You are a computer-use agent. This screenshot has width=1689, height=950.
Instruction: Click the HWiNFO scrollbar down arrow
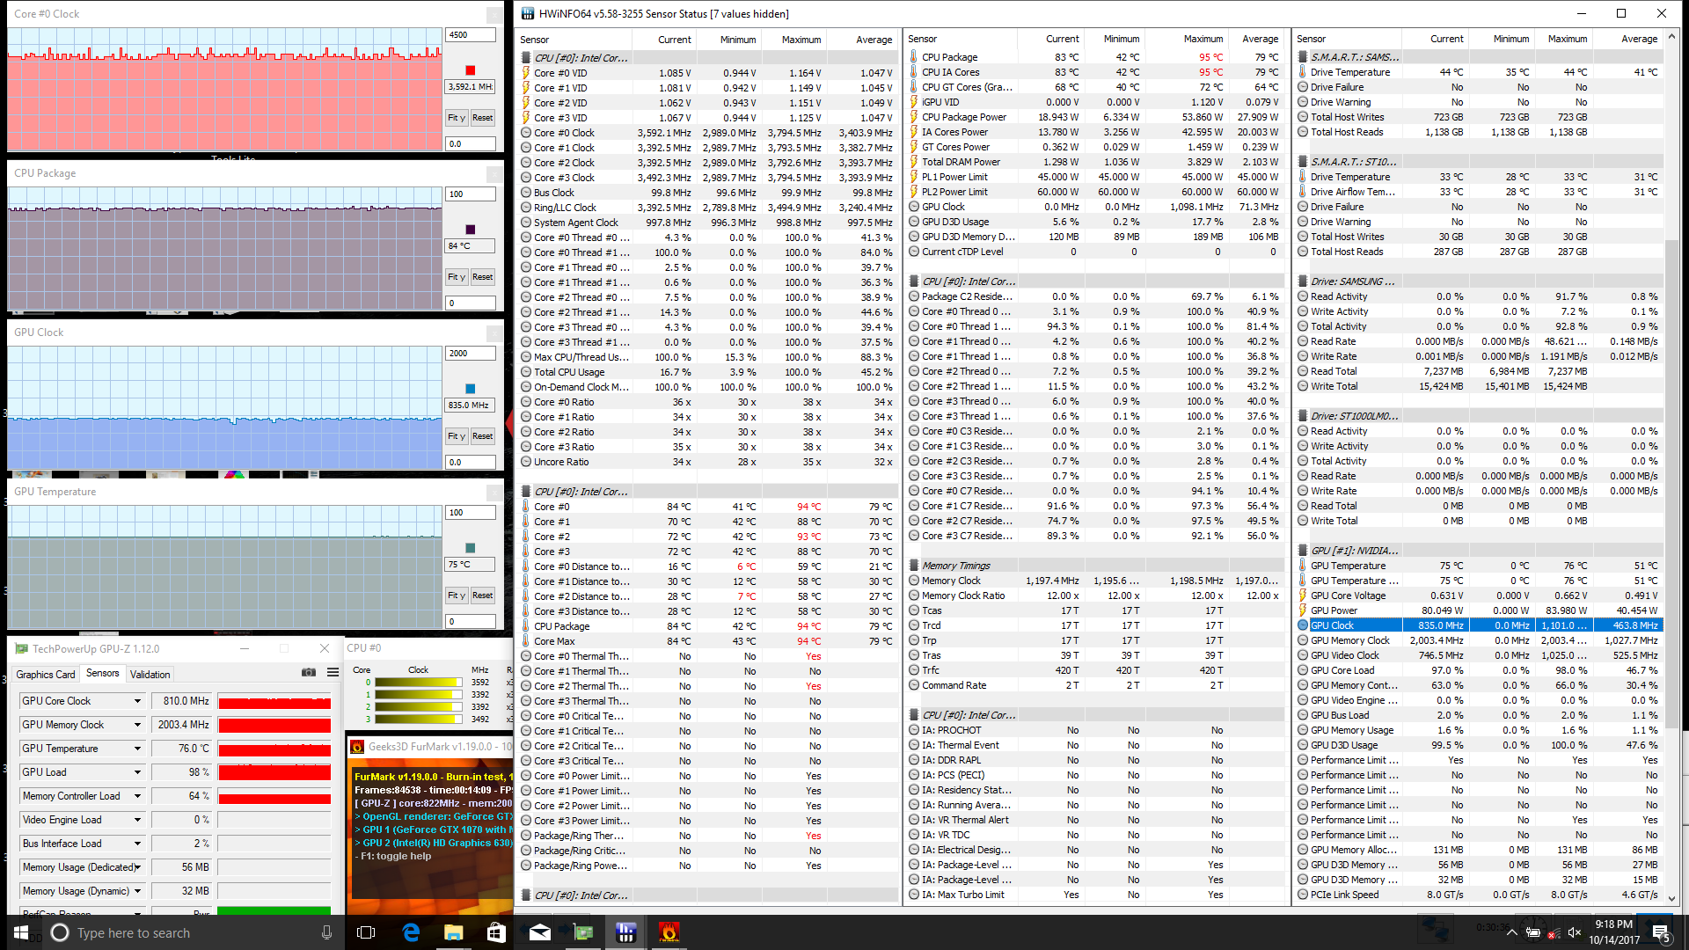tap(1672, 898)
